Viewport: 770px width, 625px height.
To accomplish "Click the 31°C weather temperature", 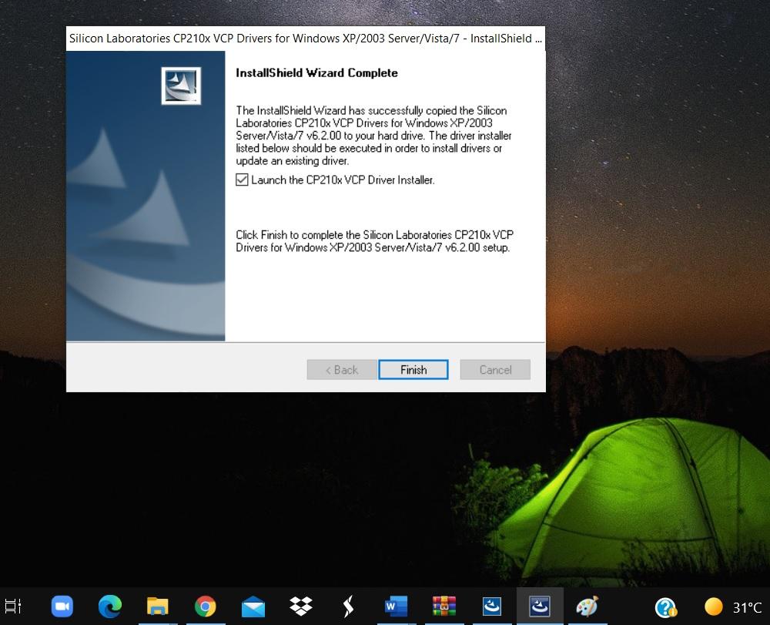I will (747, 608).
